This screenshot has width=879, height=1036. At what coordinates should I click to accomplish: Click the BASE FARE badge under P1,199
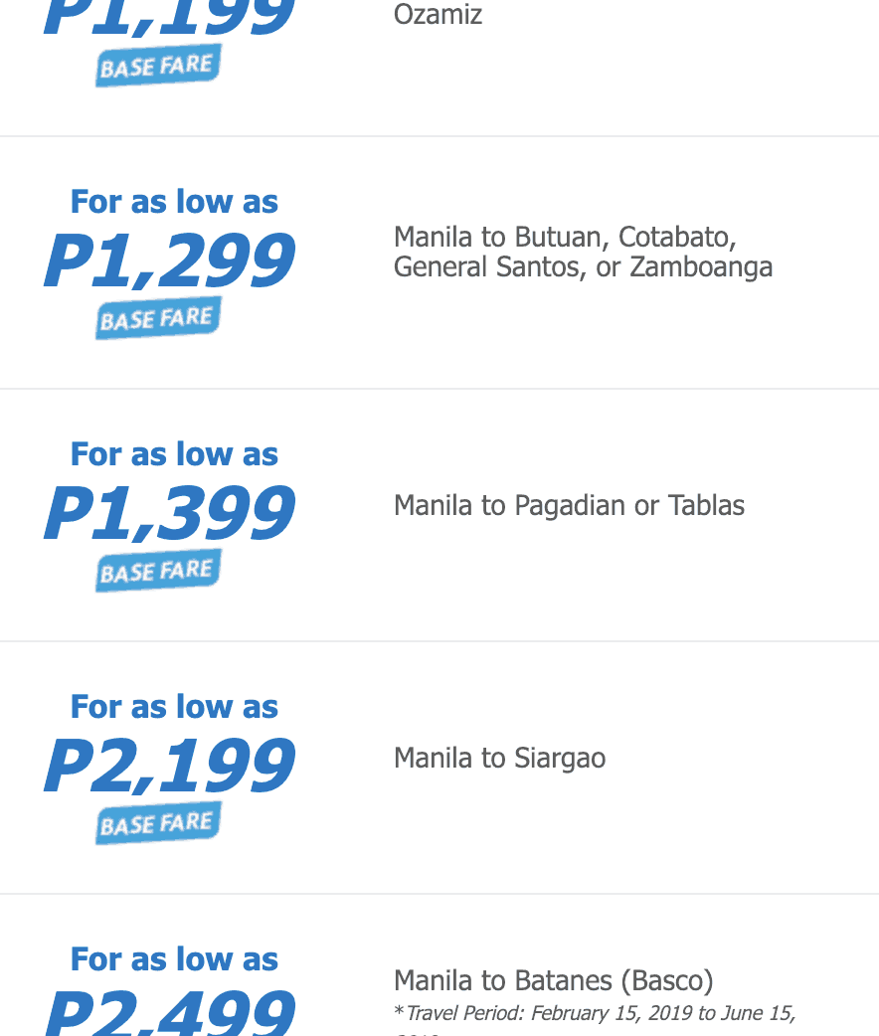[158, 67]
